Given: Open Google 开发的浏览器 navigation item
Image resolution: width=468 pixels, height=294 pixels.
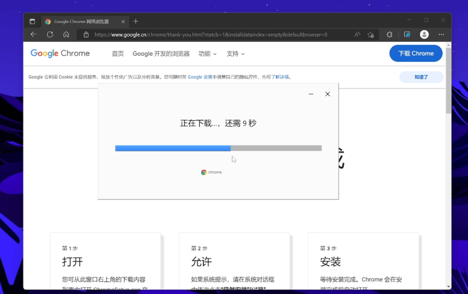Looking at the screenshot, I should 161,53.
